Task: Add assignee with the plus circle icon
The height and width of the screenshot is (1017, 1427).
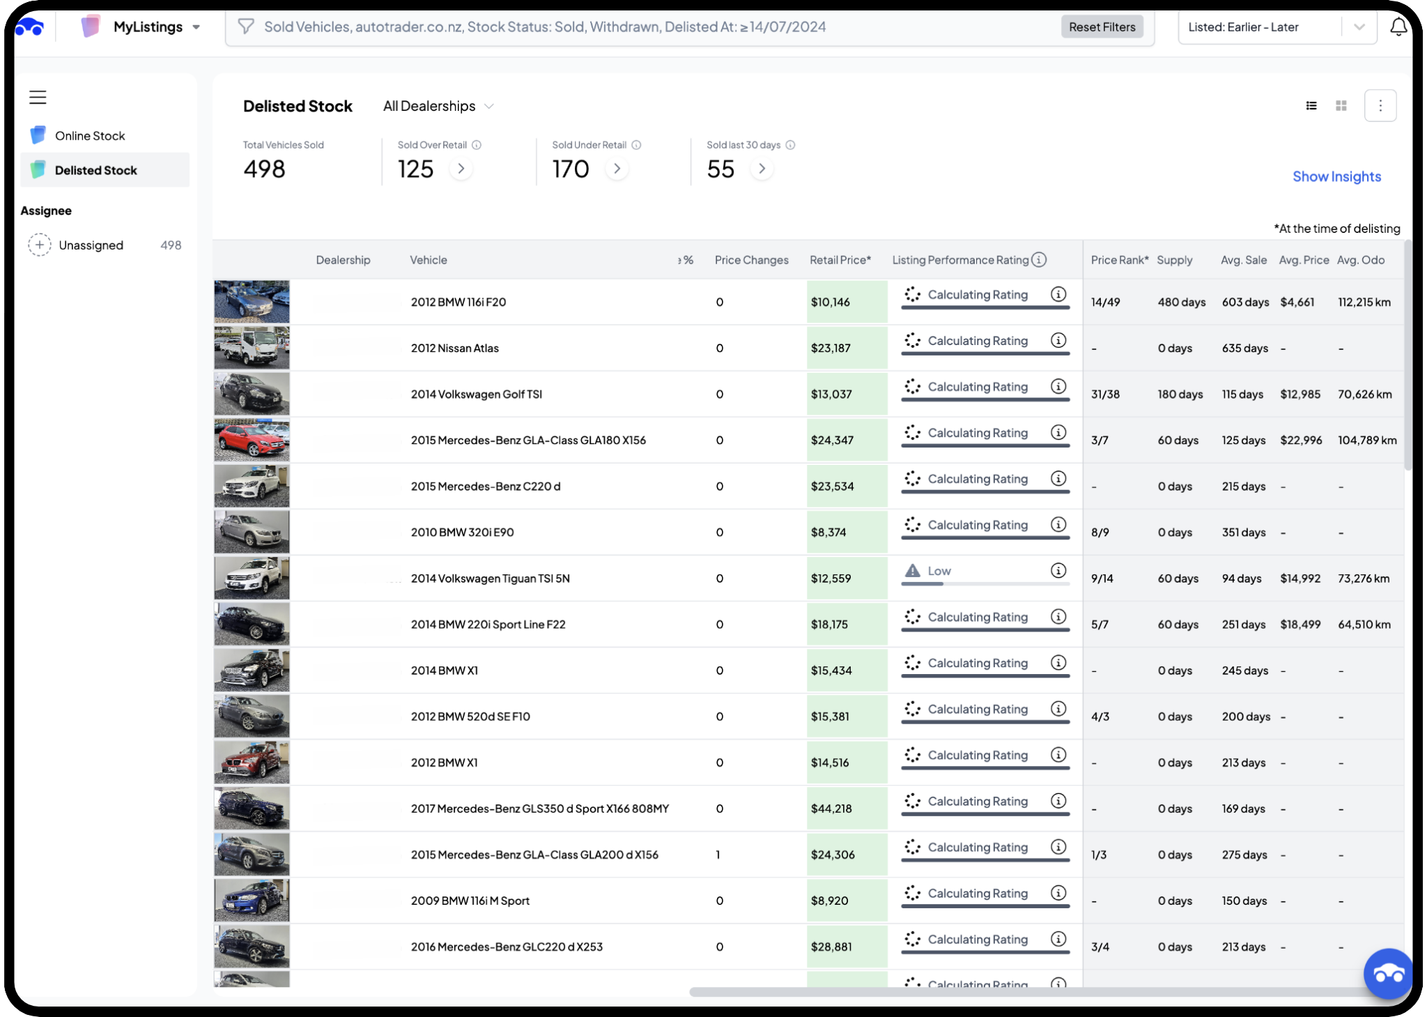Action: click(x=40, y=245)
